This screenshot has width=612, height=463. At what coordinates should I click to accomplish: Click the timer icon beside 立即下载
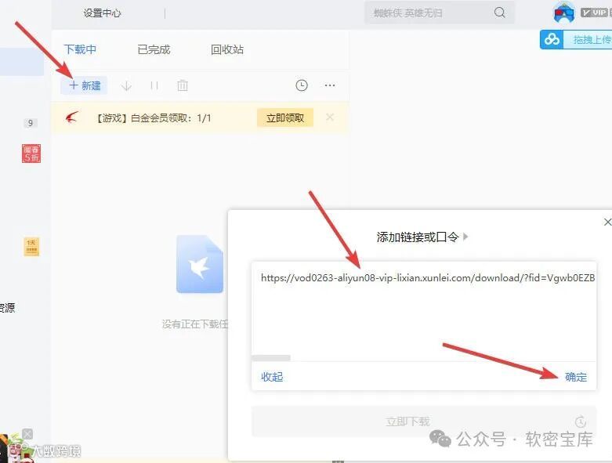581,421
